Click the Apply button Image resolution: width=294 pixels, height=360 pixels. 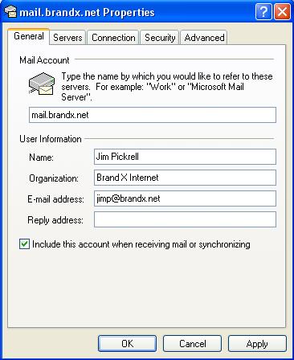pos(257,344)
